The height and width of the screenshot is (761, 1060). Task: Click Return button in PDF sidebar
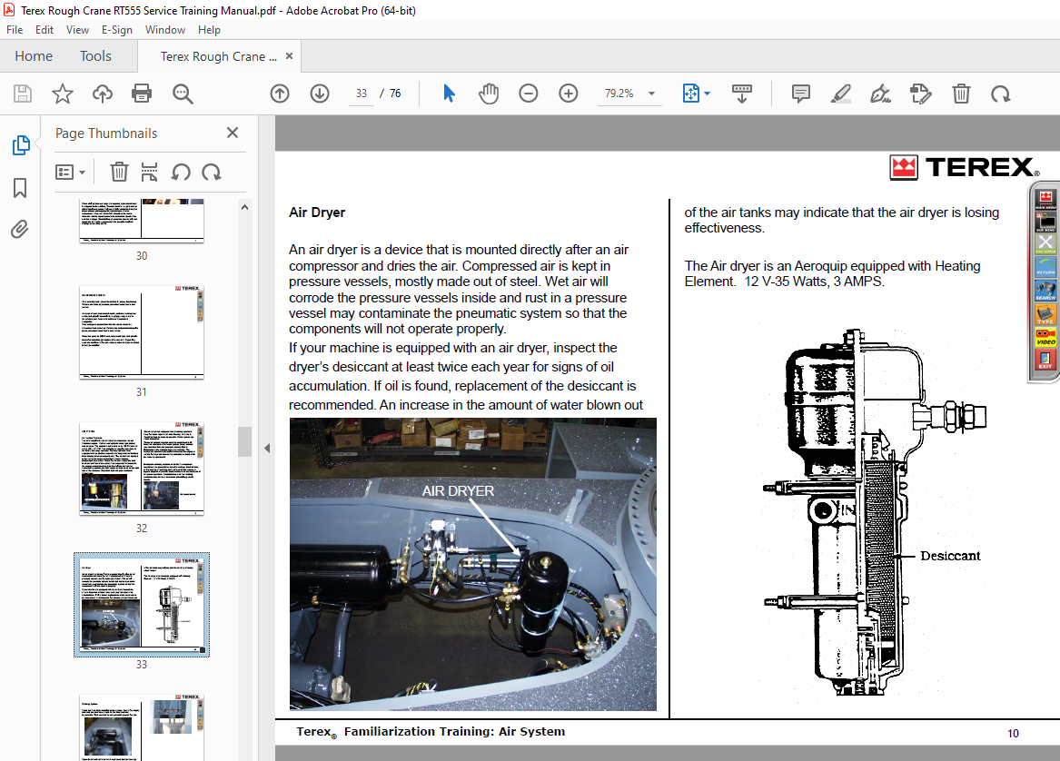pos(1045,266)
